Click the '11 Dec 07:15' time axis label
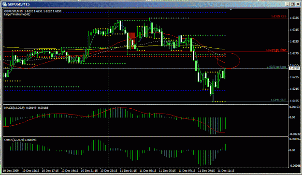This screenshot has width=302, height=175. (x=187, y=171)
